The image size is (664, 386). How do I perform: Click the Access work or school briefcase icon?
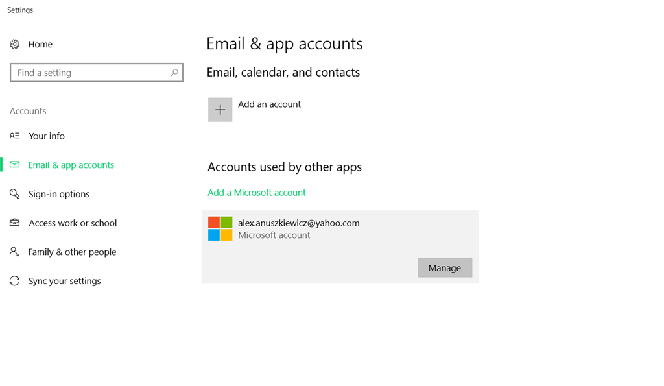[x=14, y=223]
